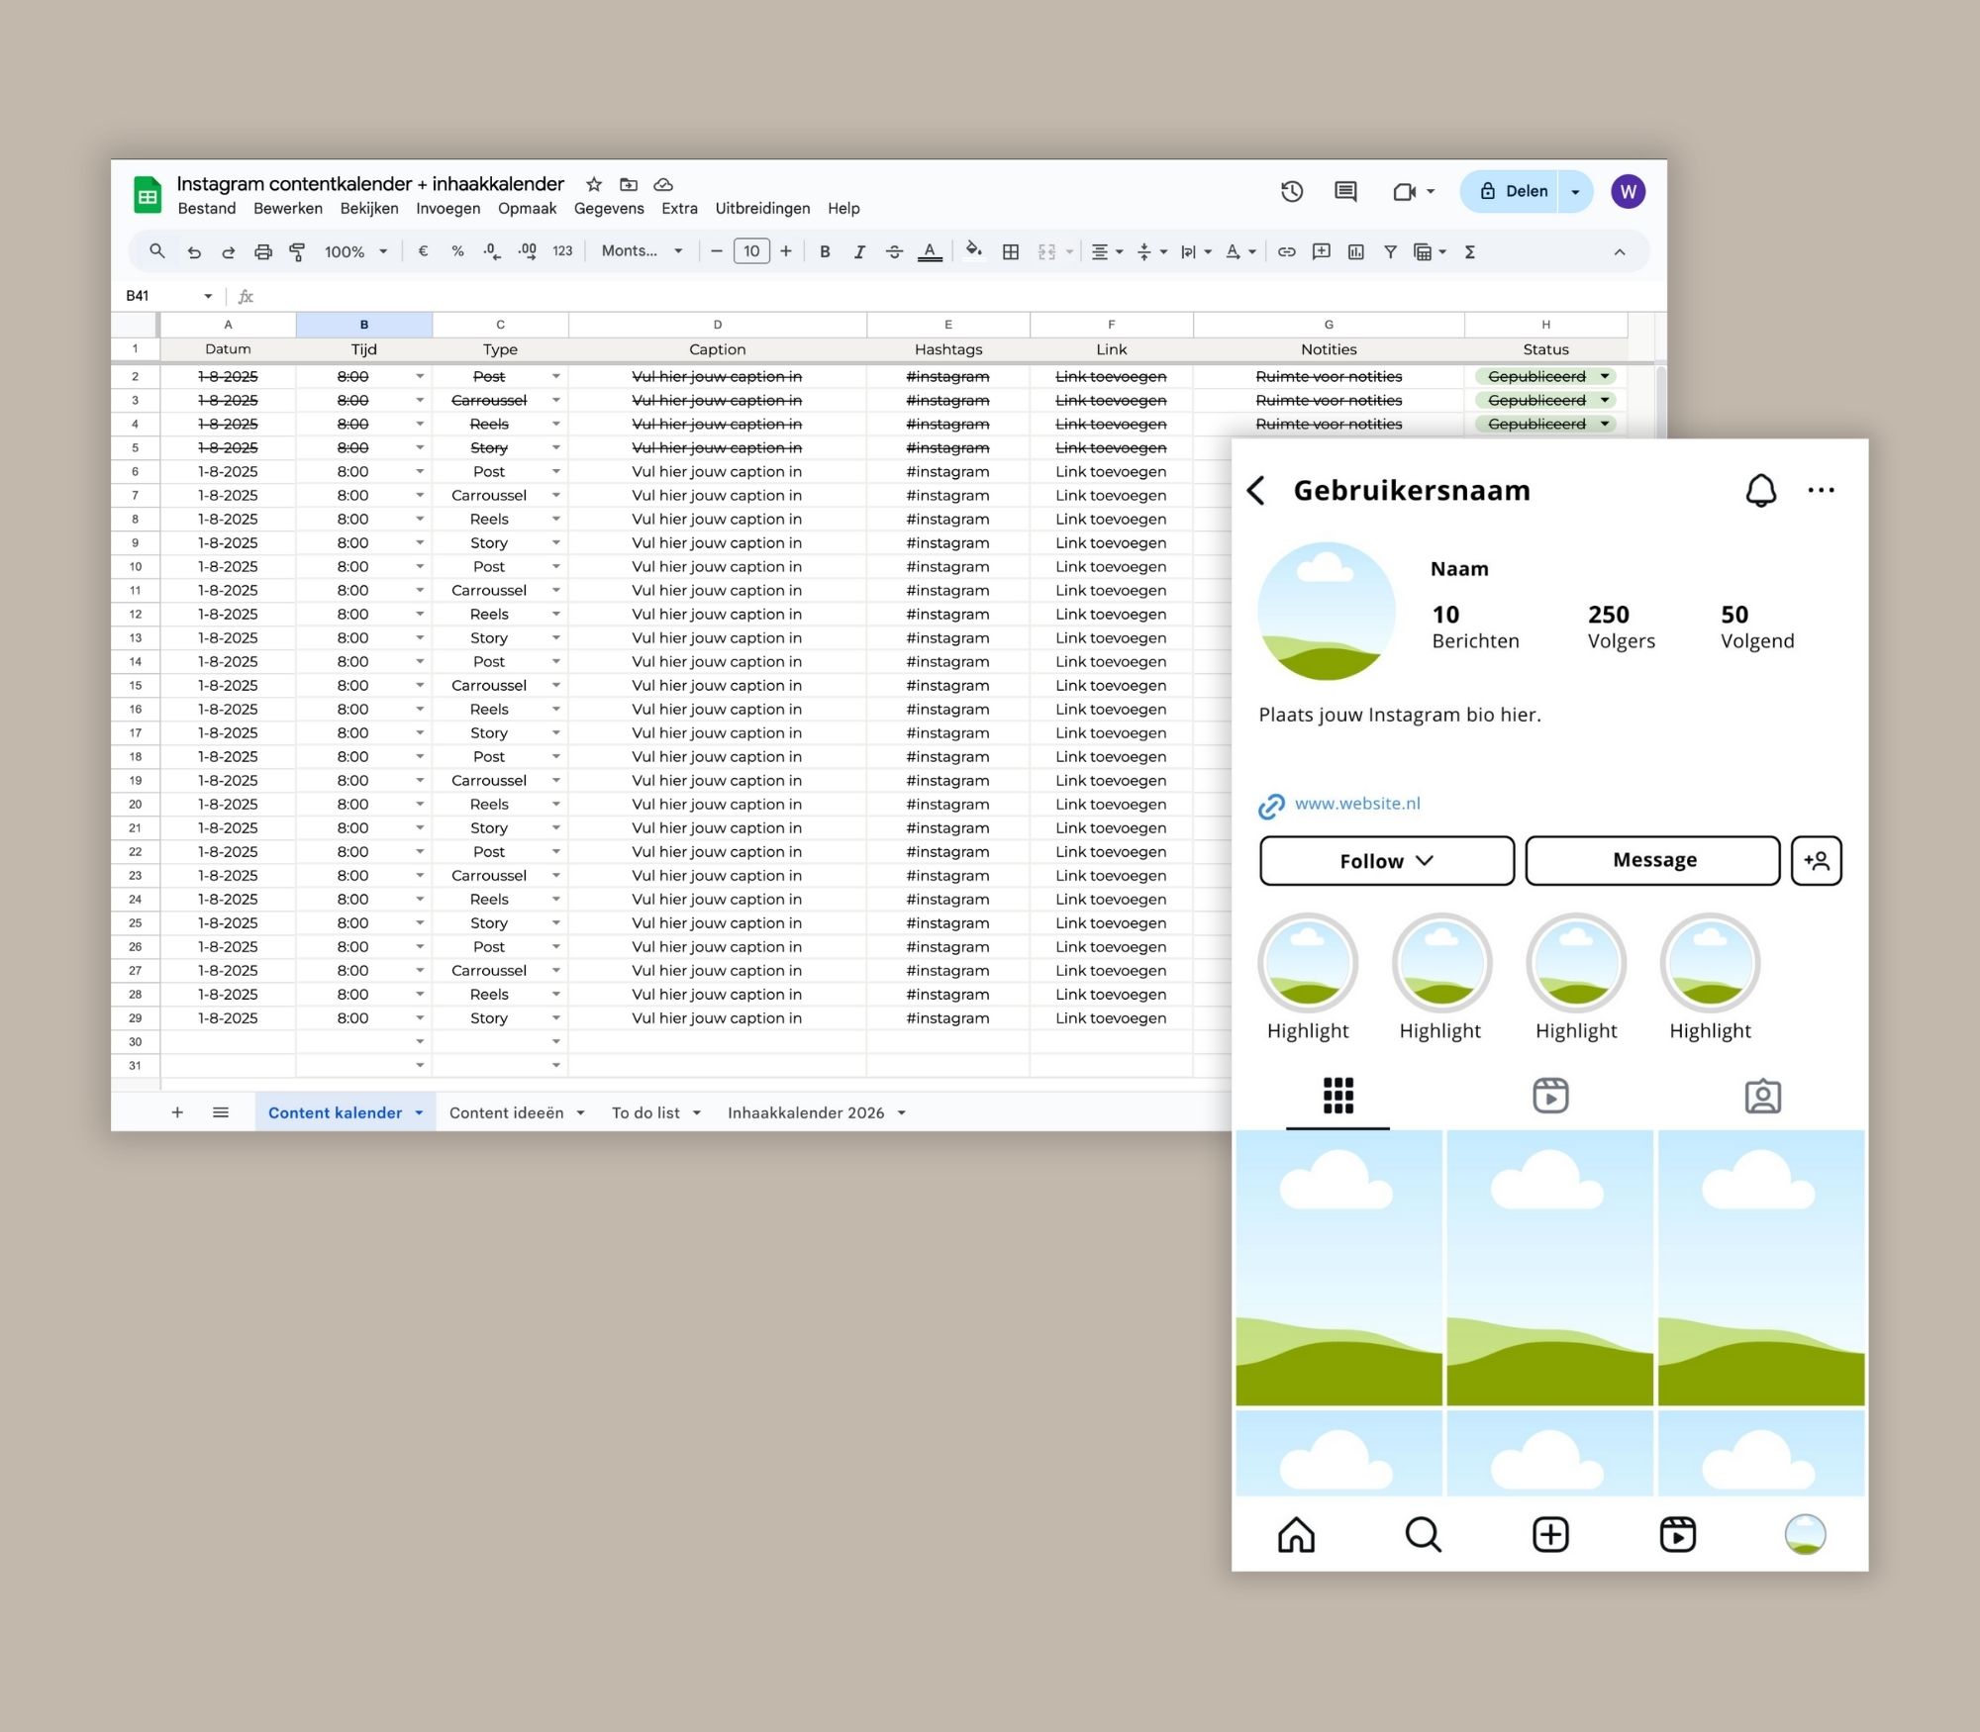The width and height of the screenshot is (1980, 1732).
Task: Click the Delen share button
Action: (1513, 192)
